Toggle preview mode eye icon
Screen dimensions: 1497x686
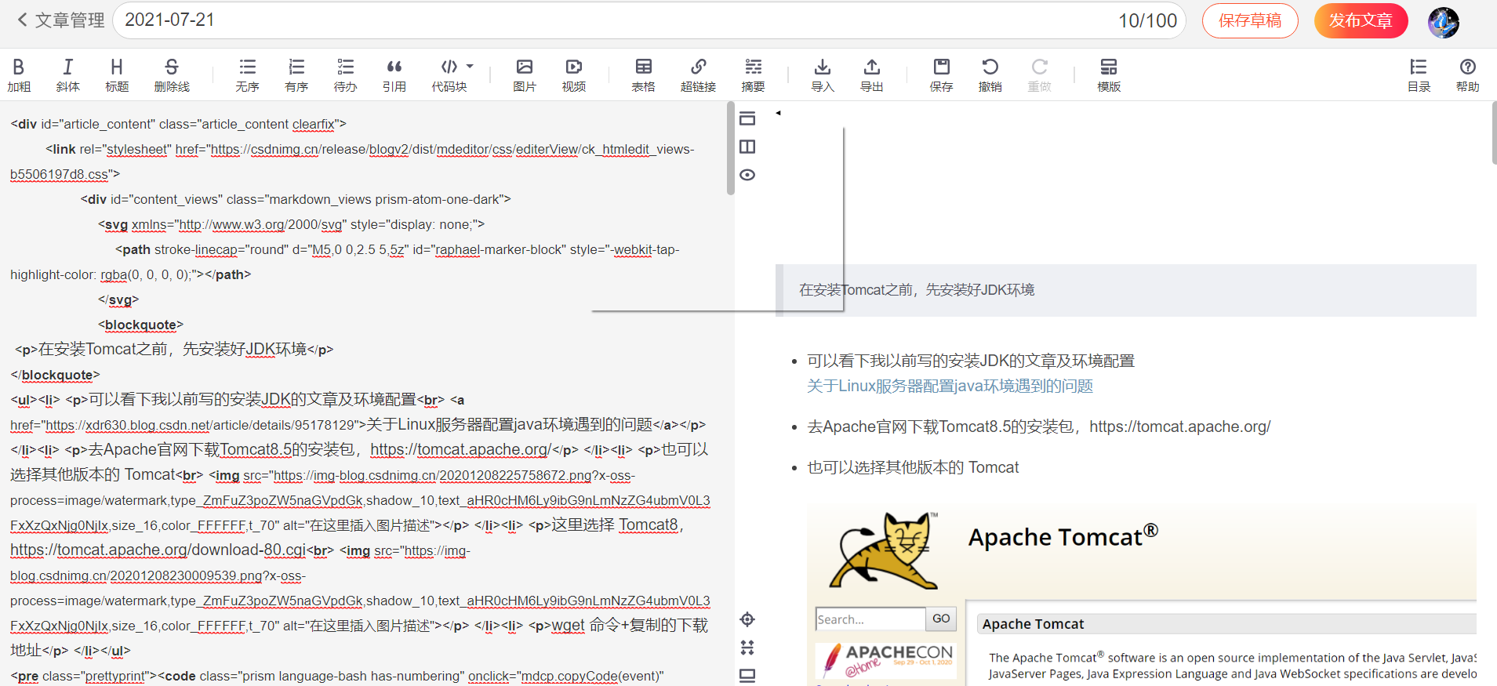click(x=747, y=175)
